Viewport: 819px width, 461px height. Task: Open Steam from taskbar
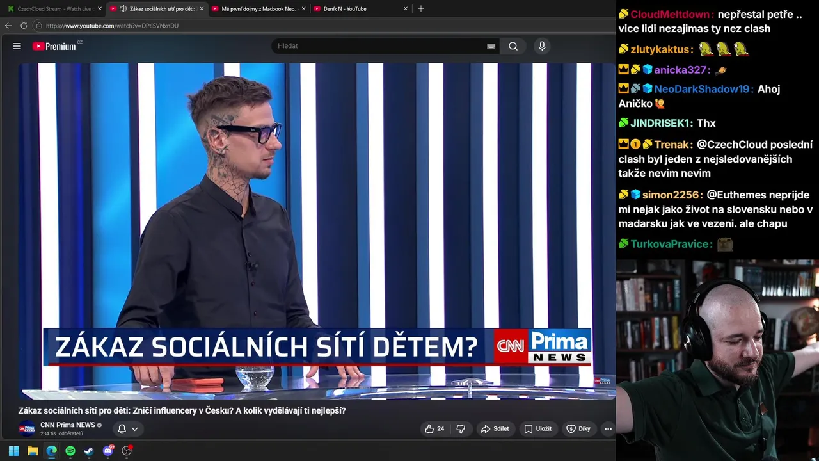tap(89, 451)
